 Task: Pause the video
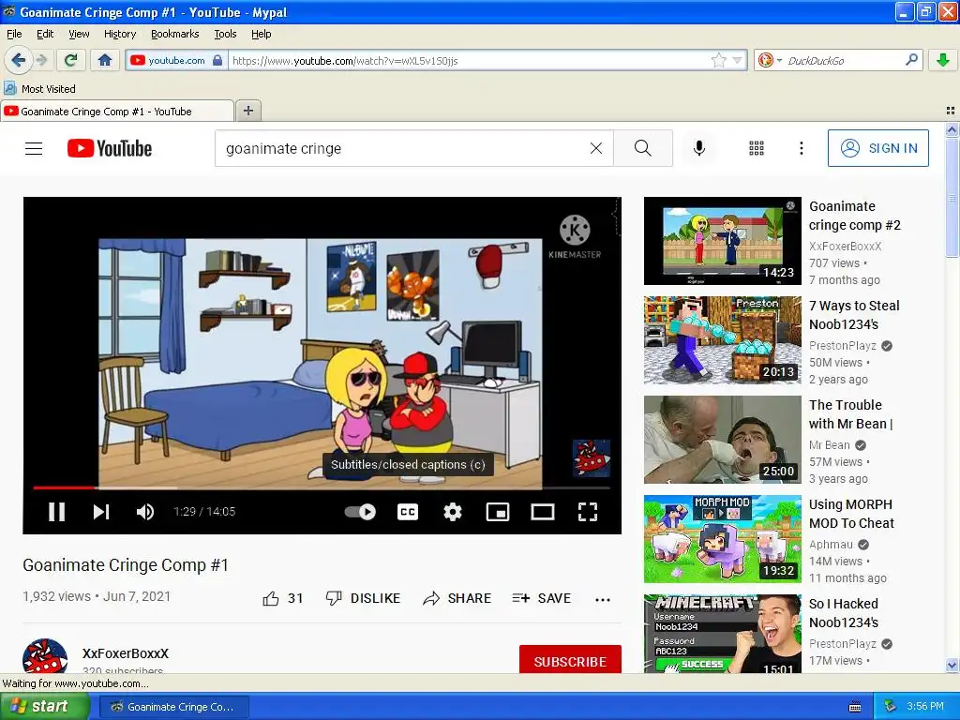pyautogui.click(x=56, y=512)
